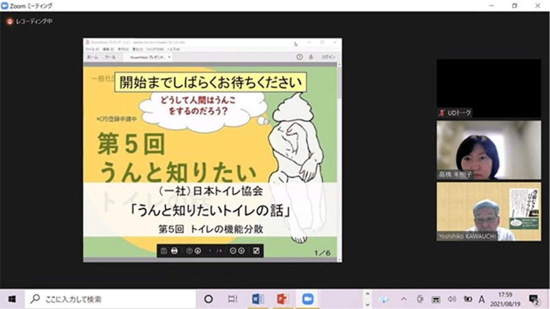The width and height of the screenshot is (550, 309).
Task: Switch to the ツール tab in Adobe Reader
Action: 110,57
